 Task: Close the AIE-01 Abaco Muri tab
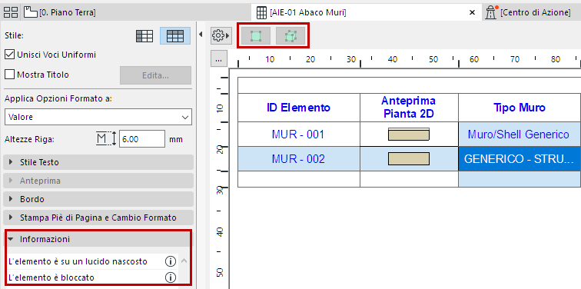click(x=472, y=12)
